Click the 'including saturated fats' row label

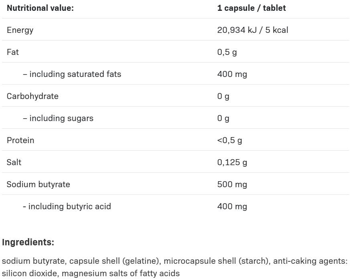(x=72, y=74)
